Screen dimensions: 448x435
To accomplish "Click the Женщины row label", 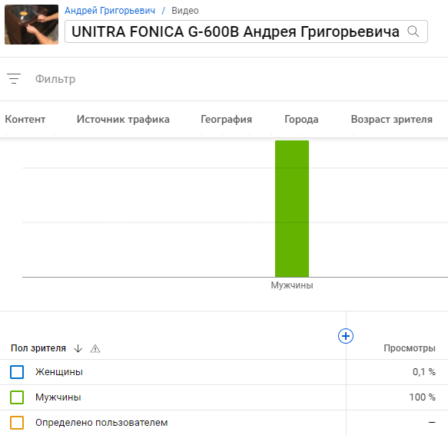I will pyautogui.click(x=59, y=372).
